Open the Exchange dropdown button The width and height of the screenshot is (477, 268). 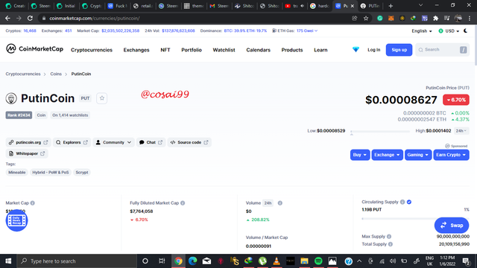click(x=387, y=155)
